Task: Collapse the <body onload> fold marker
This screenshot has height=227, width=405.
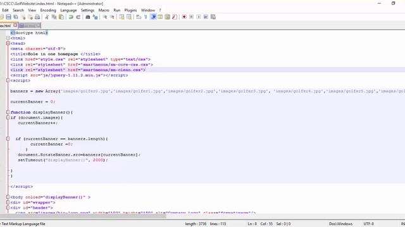Action: [x=8, y=197]
